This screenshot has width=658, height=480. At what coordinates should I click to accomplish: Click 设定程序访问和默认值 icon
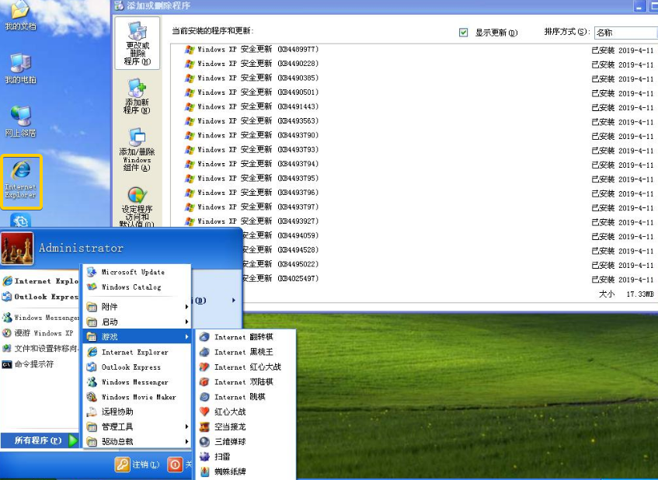click(137, 206)
